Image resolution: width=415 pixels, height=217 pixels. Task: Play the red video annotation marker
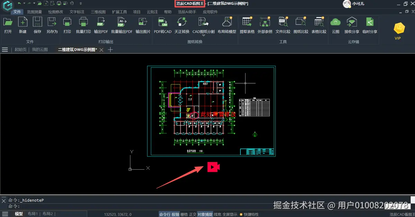(213, 167)
